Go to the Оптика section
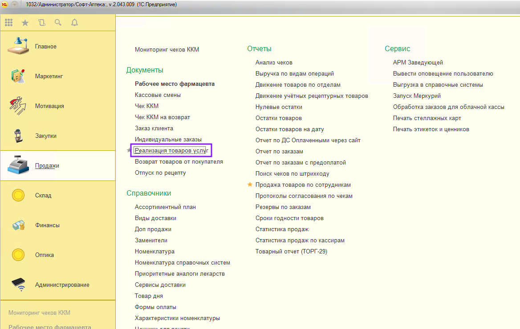Image resolution: width=520 pixels, height=329 pixels. (44, 255)
